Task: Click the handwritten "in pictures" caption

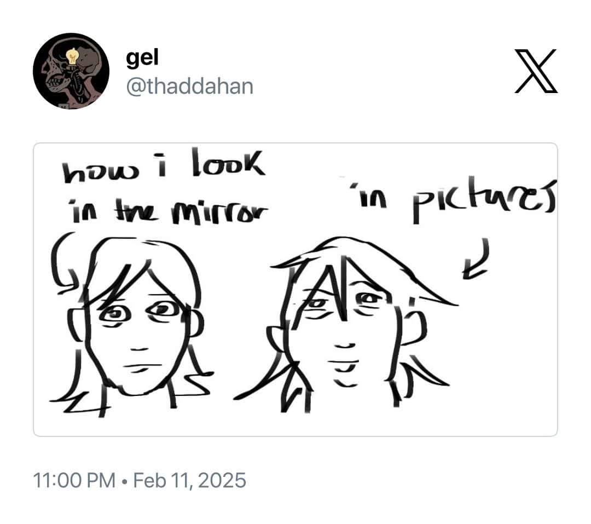Action: (454, 201)
